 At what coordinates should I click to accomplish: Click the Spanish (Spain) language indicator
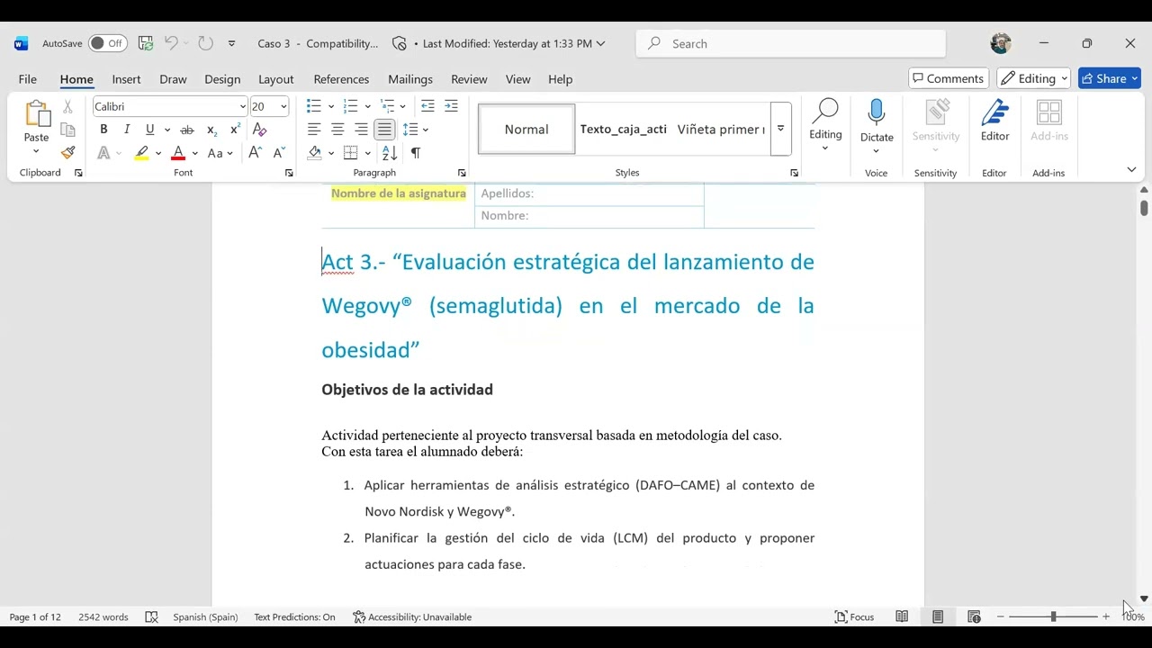pos(205,616)
